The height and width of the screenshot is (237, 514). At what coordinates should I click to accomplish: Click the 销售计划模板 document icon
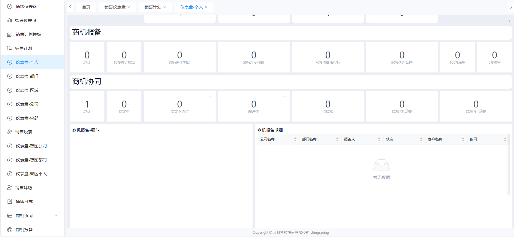(10, 34)
